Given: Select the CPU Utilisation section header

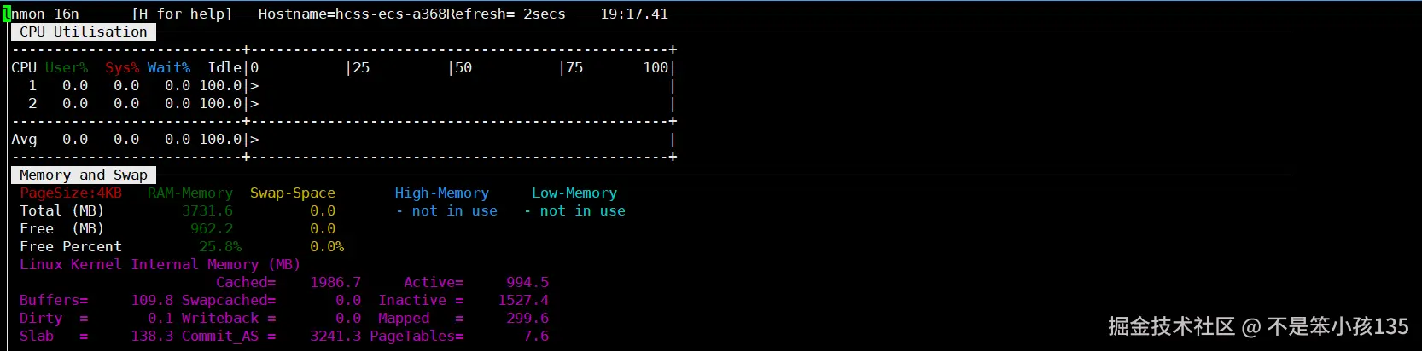Looking at the screenshot, I should [x=84, y=32].
